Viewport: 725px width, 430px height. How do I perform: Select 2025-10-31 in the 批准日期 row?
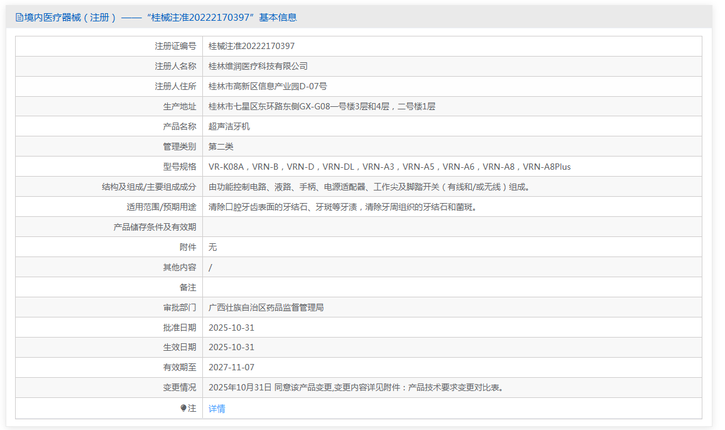(231, 328)
